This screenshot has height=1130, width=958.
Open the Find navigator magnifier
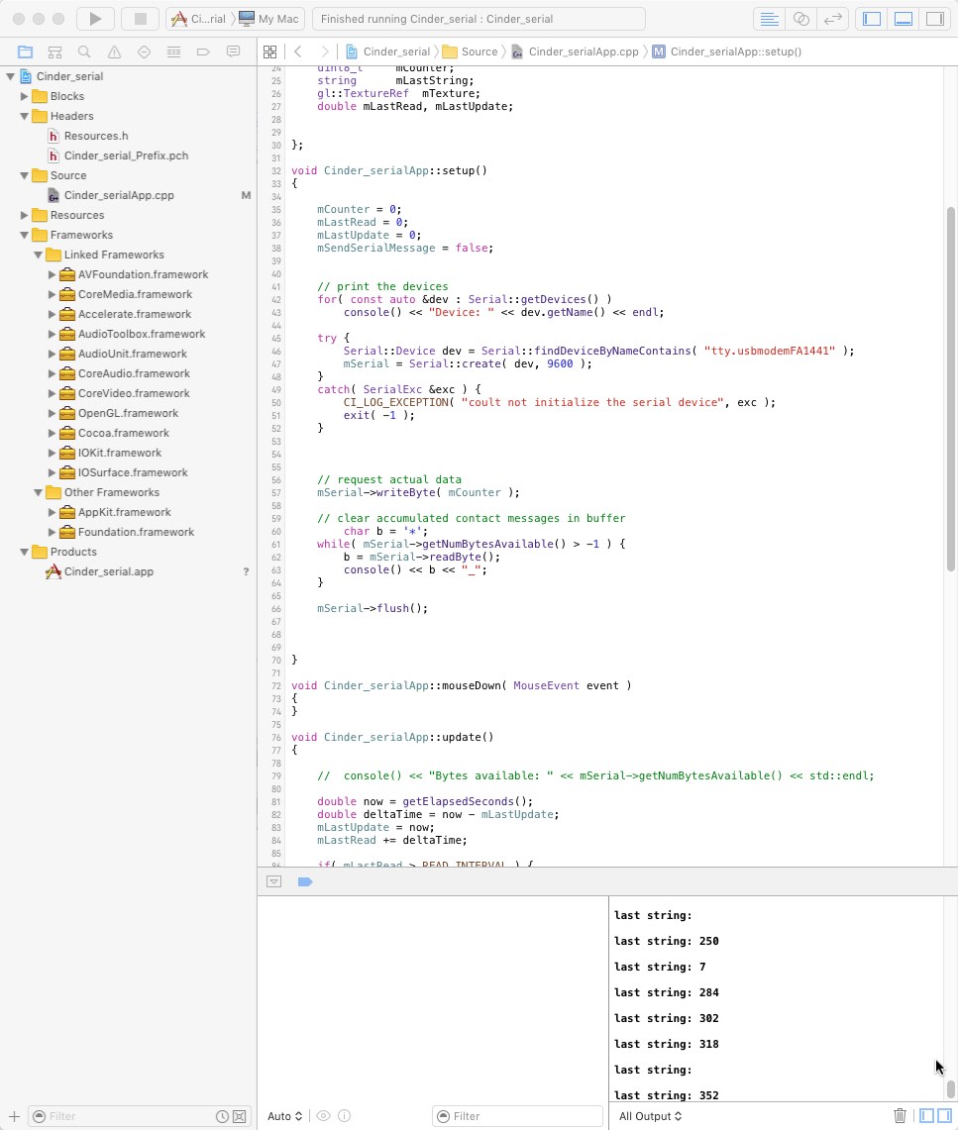[84, 51]
